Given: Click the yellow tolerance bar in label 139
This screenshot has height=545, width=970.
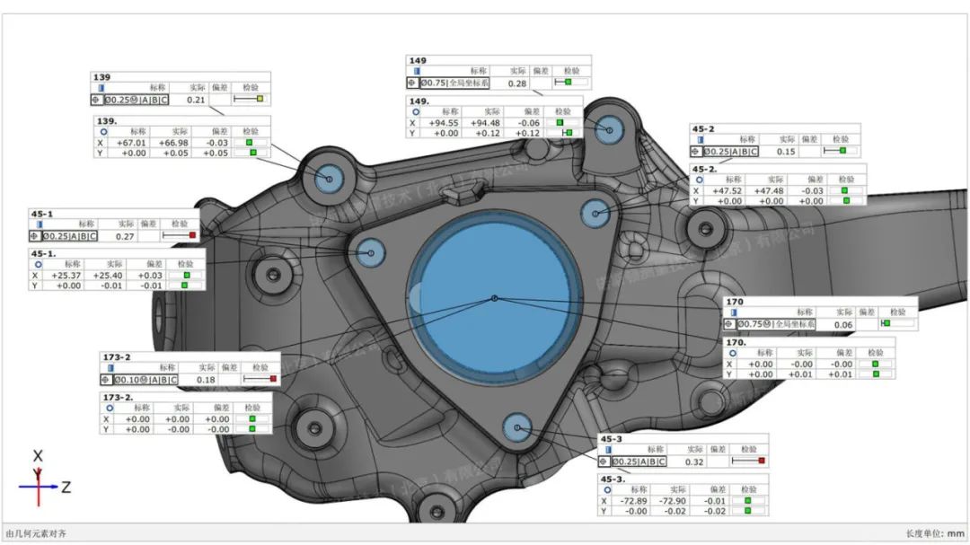Looking at the screenshot, I should coord(249,99).
